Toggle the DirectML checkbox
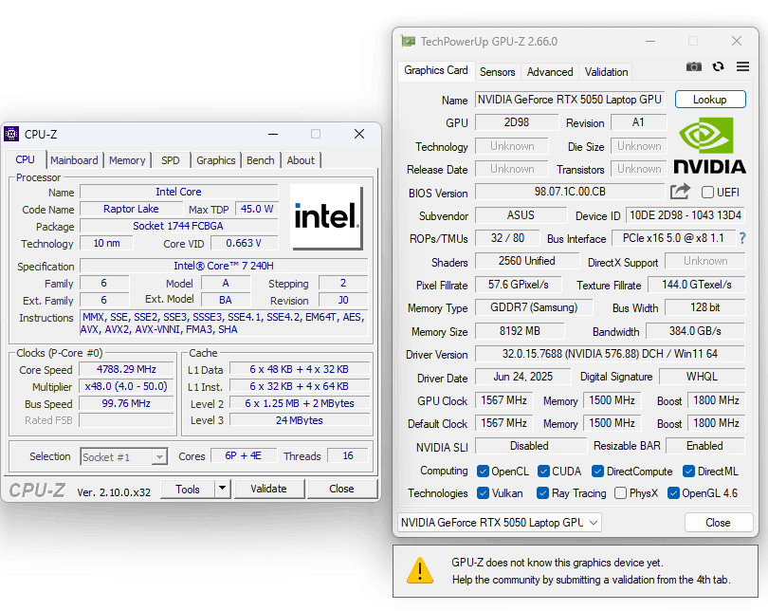 pyautogui.click(x=688, y=472)
